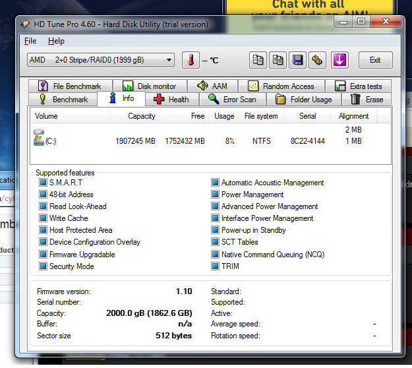
Task: Click the Alignment column header
Action: click(354, 116)
